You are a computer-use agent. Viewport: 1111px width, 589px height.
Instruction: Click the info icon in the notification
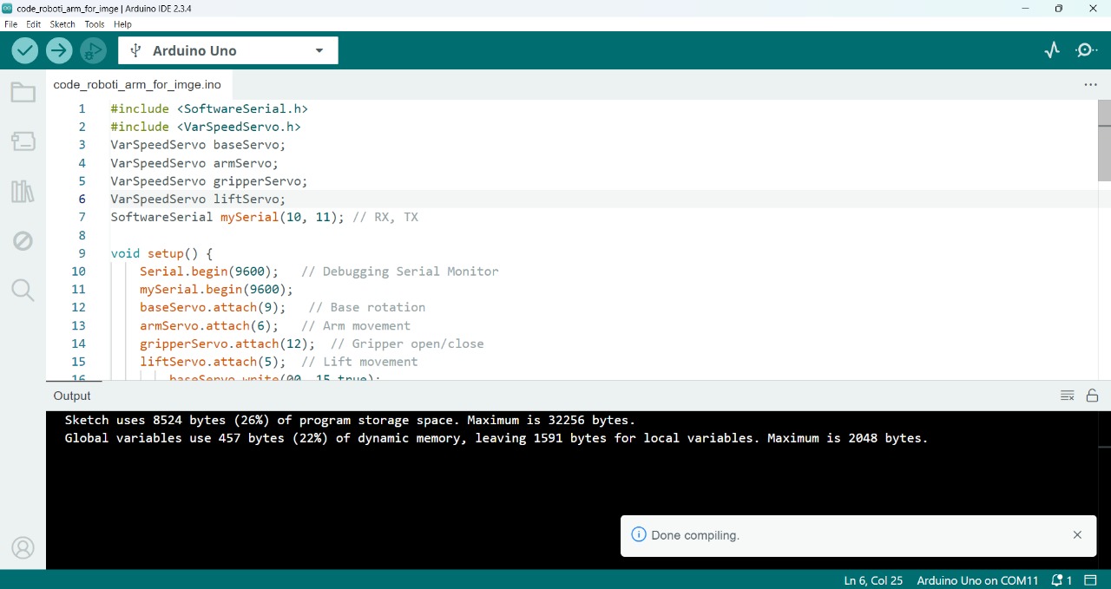coord(638,535)
